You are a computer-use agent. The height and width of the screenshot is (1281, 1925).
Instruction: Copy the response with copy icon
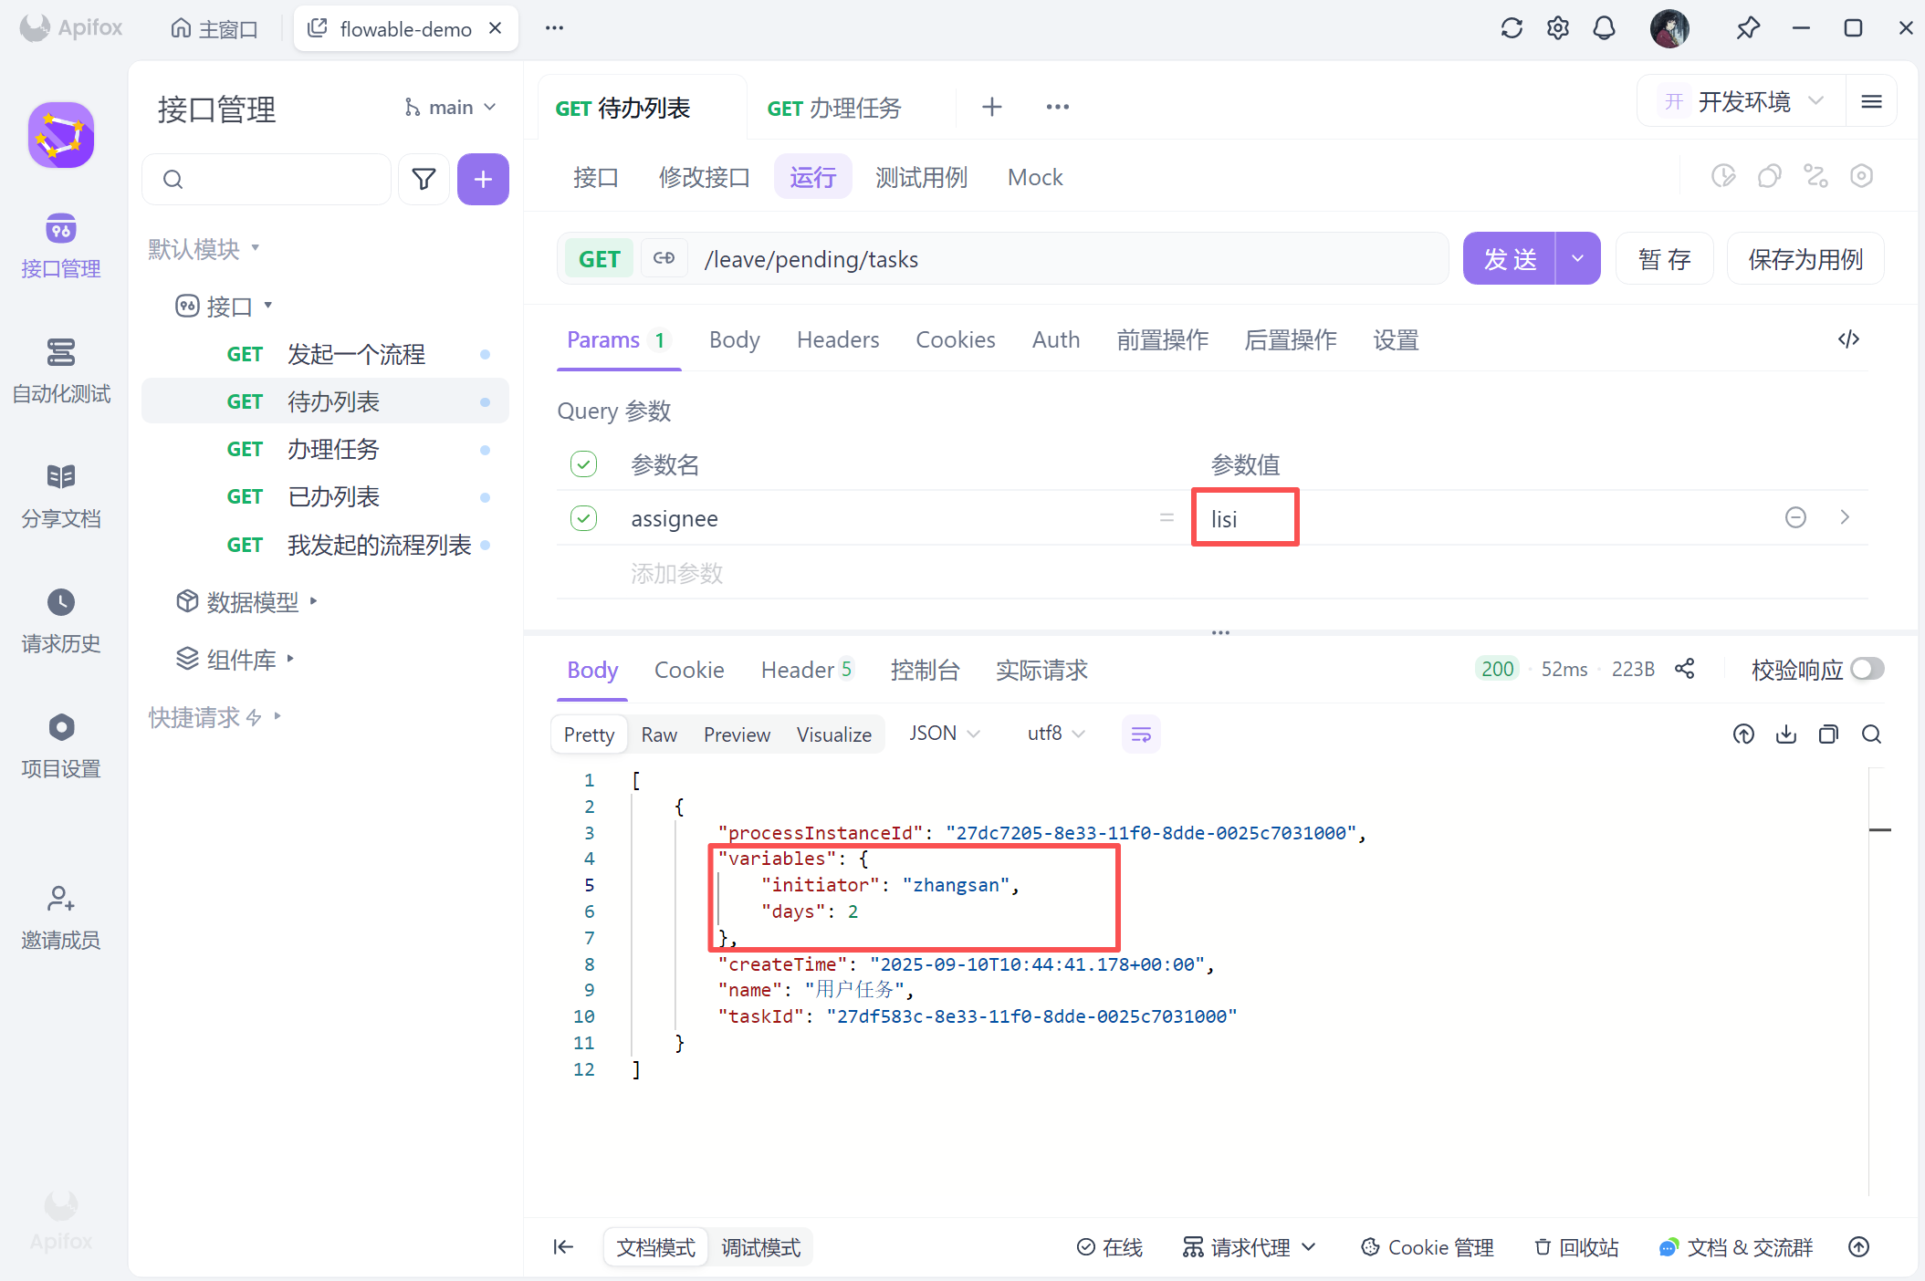pos(1828,734)
